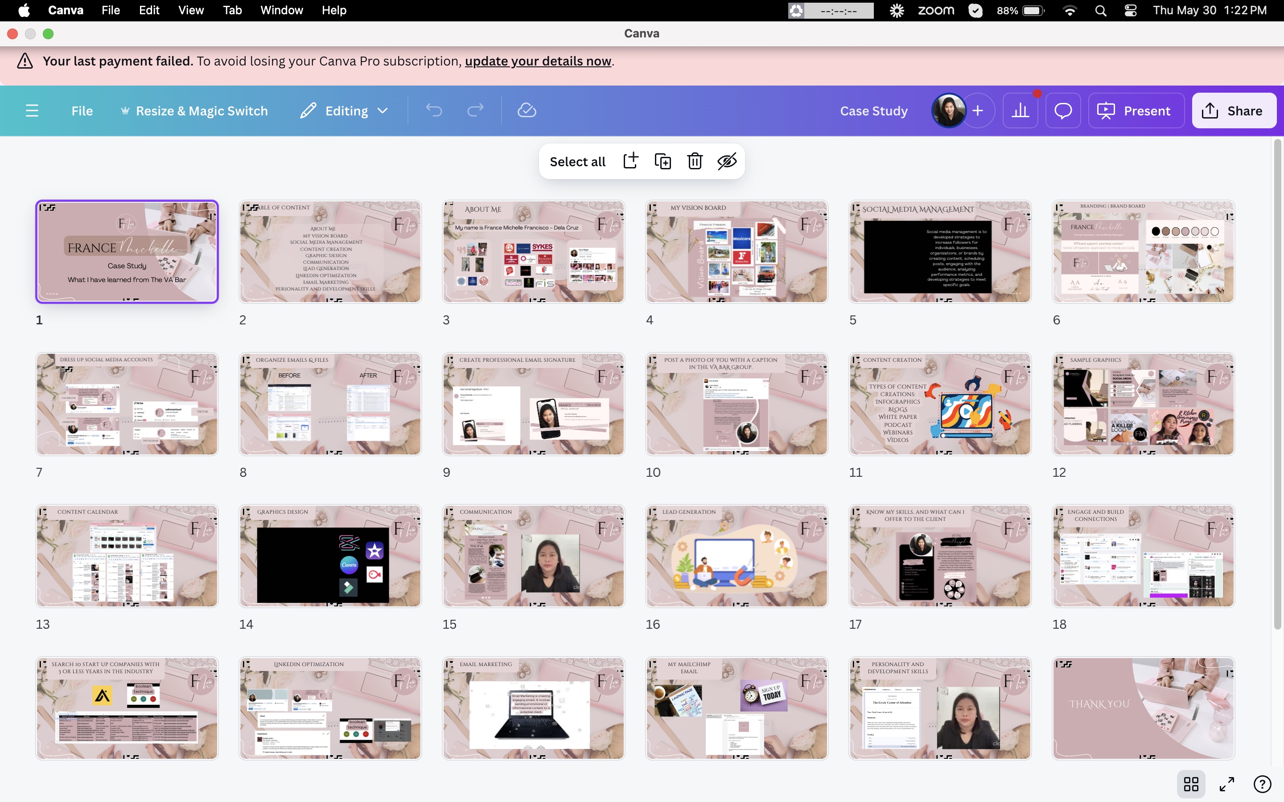Open the help question mark button
The image size is (1284, 802).
pyautogui.click(x=1262, y=783)
